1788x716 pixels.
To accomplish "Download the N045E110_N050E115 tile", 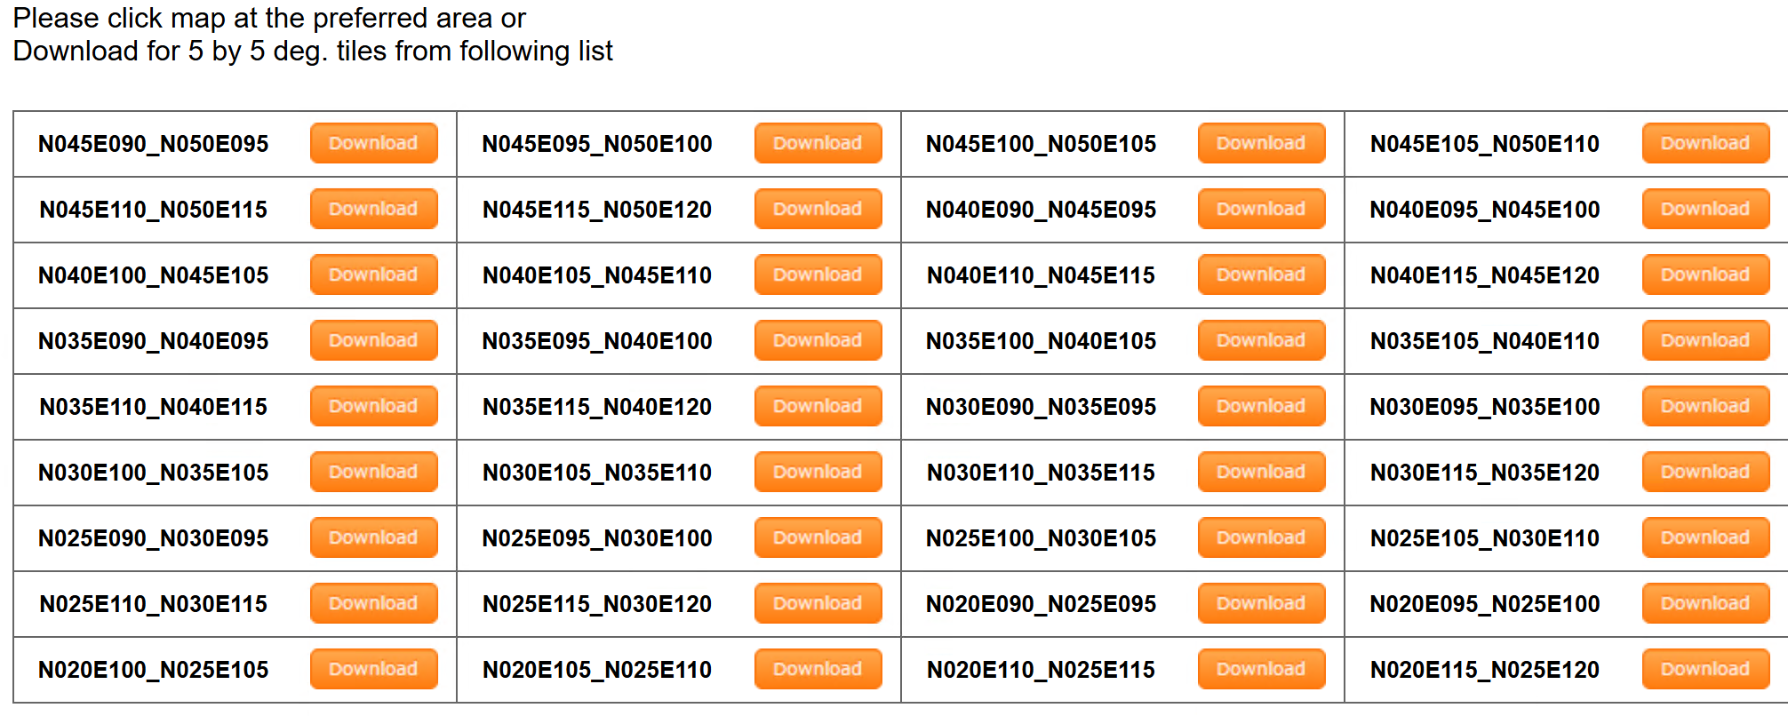I will (373, 209).
